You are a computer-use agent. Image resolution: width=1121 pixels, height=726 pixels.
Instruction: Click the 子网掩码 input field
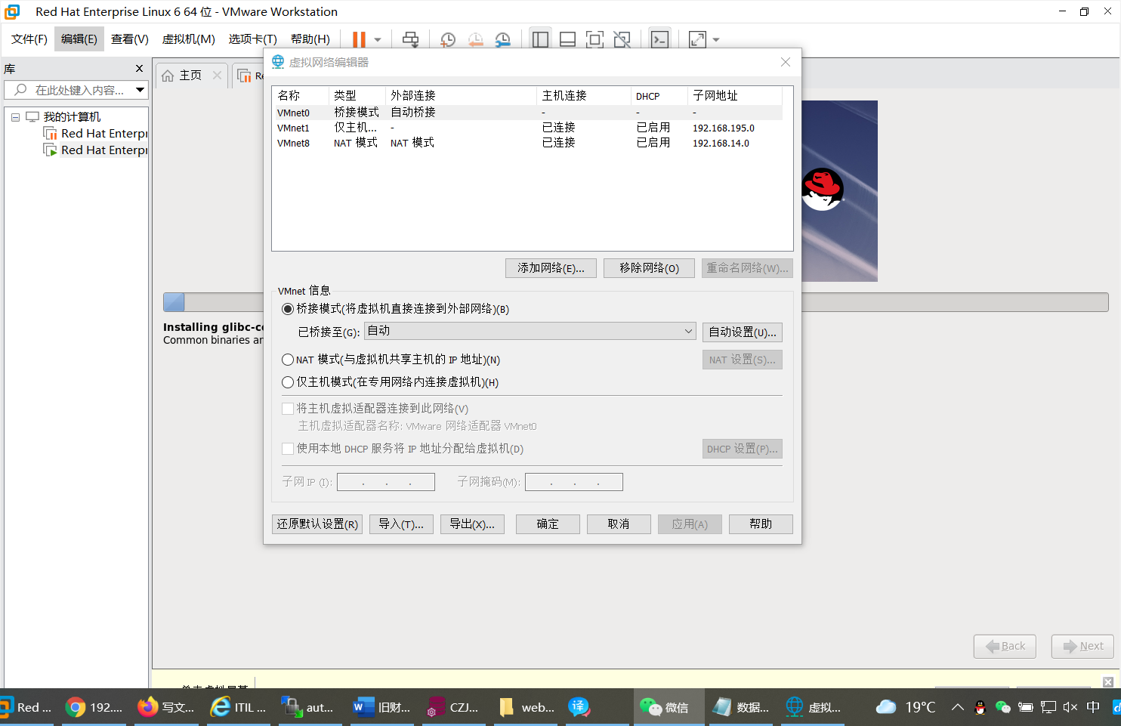[574, 482]
